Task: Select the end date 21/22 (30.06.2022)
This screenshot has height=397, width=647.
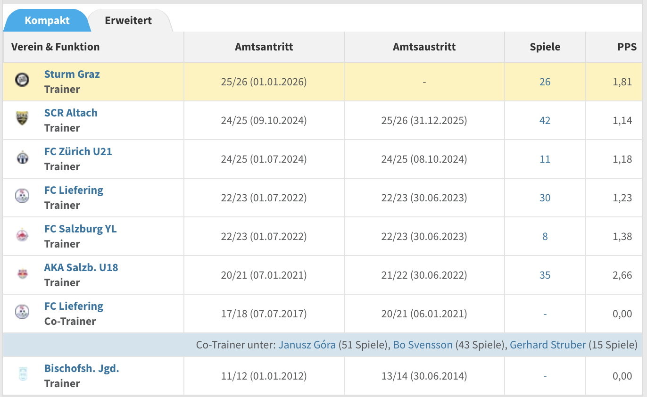Action: coord(424,275)
